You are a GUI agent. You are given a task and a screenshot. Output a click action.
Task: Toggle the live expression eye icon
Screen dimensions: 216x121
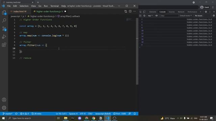[x=157, y=16]
